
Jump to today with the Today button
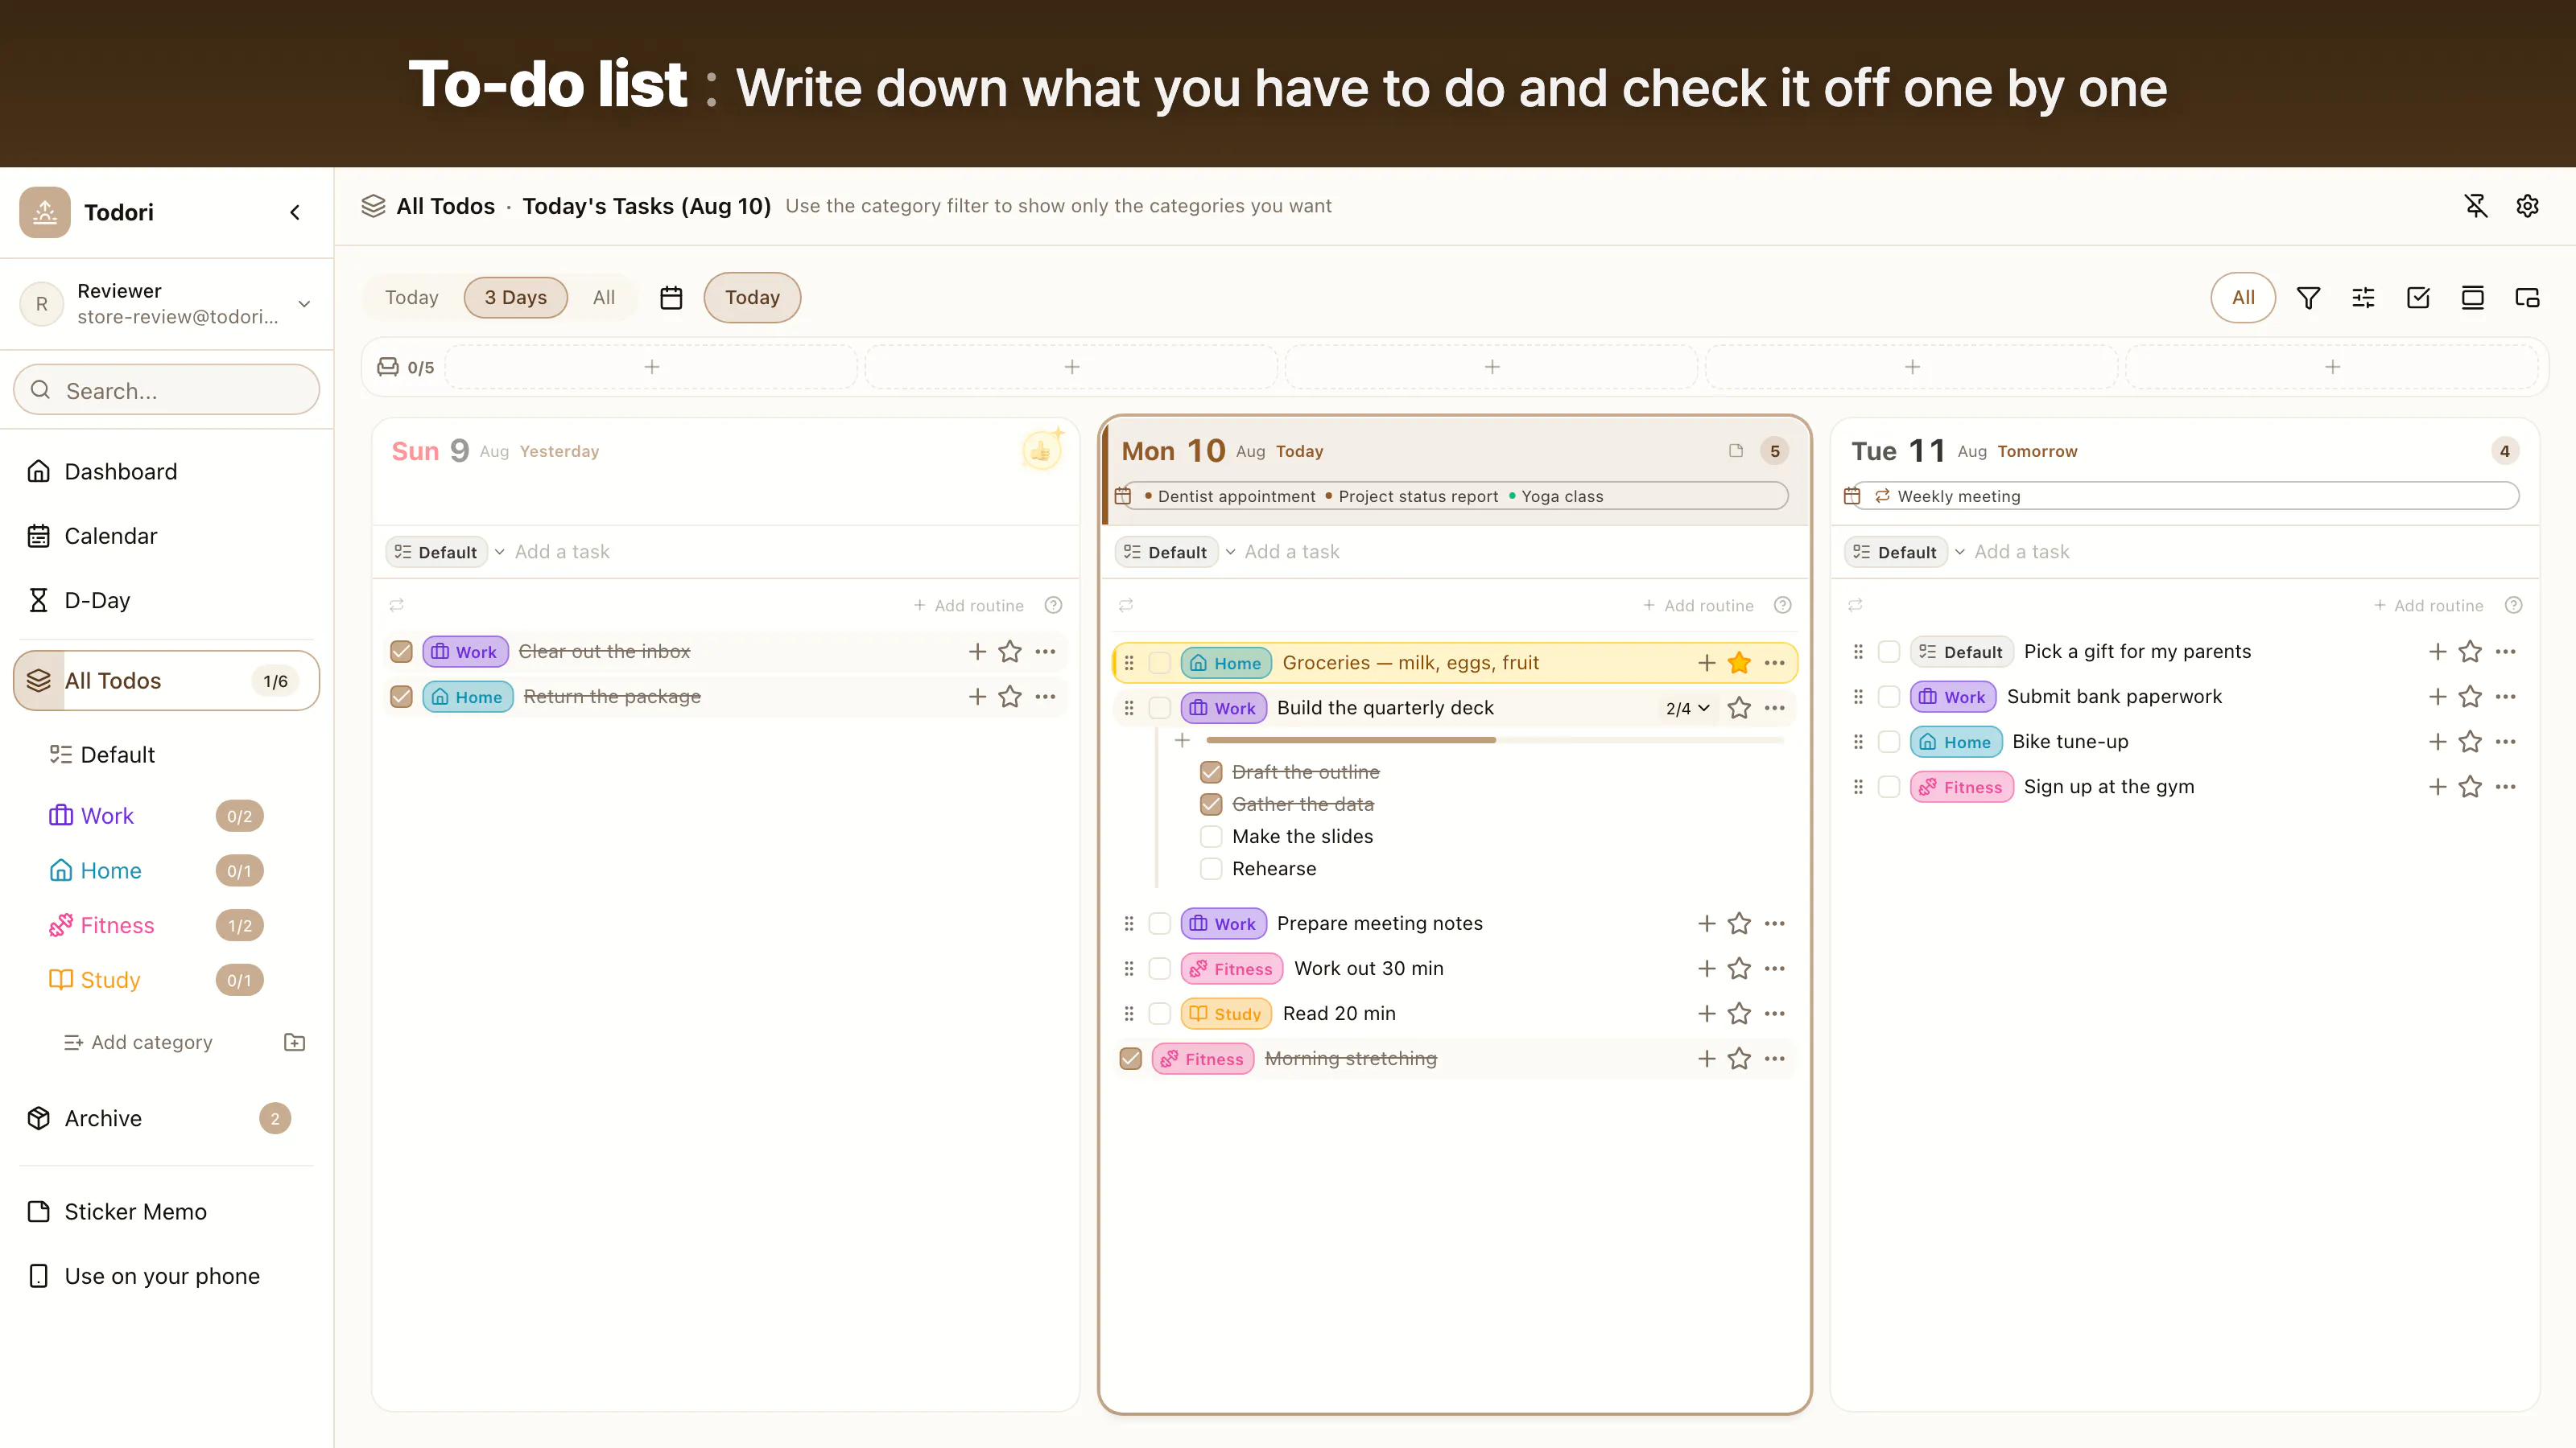(x=752, y=298)
